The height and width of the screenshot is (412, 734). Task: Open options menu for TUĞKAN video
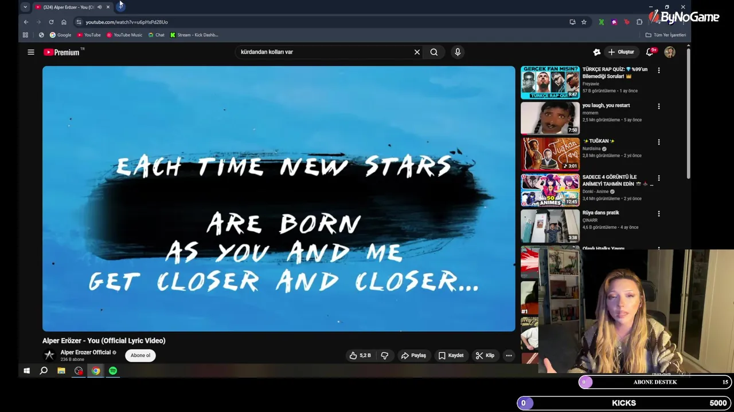pyautogui.click(x=658, y=142)
